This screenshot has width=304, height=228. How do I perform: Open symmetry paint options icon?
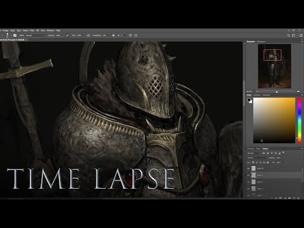click(136, 35)
